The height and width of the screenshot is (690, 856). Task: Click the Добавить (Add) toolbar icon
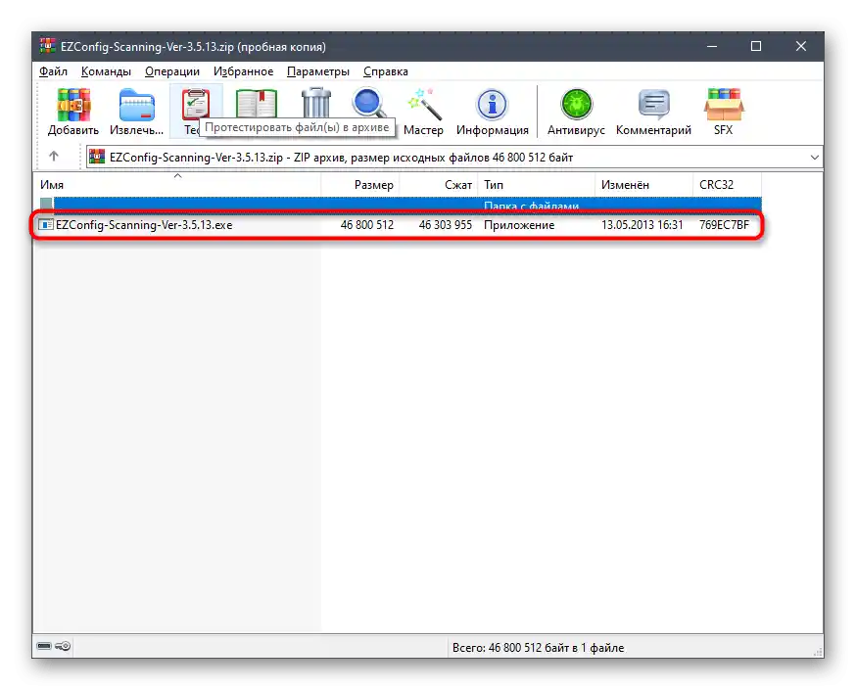click(x=73, y=105)
